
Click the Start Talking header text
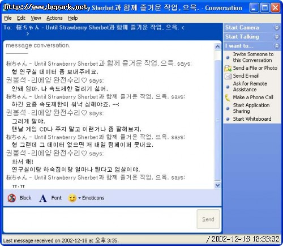click(242, 37)
